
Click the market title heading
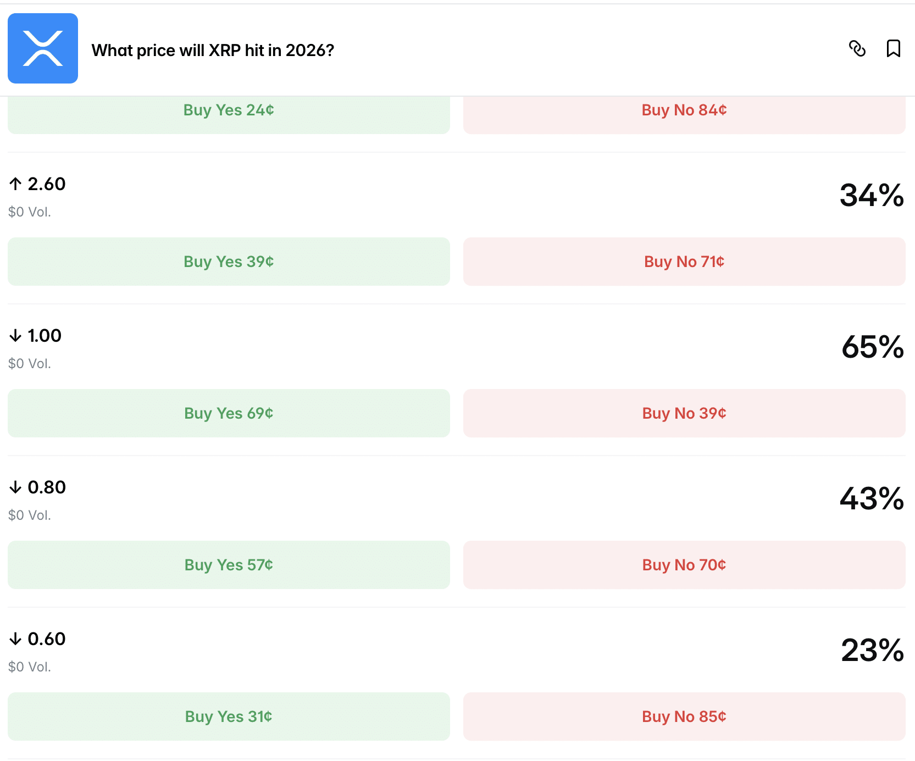click(x=213, y=51)
